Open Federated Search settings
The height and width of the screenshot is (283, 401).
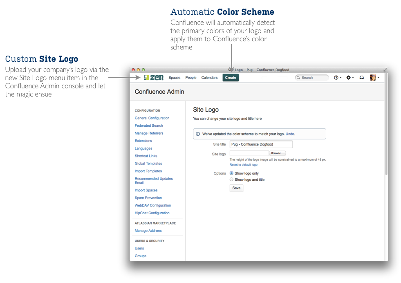(149, 126)
